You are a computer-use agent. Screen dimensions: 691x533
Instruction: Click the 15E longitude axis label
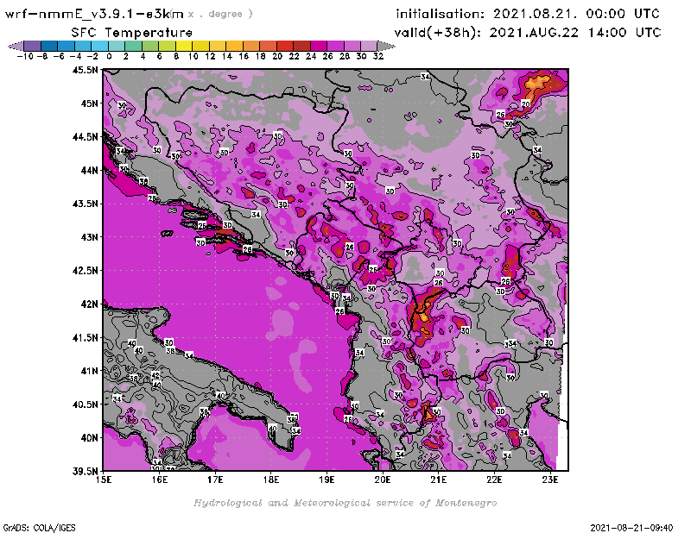click(x=104, y=480)
